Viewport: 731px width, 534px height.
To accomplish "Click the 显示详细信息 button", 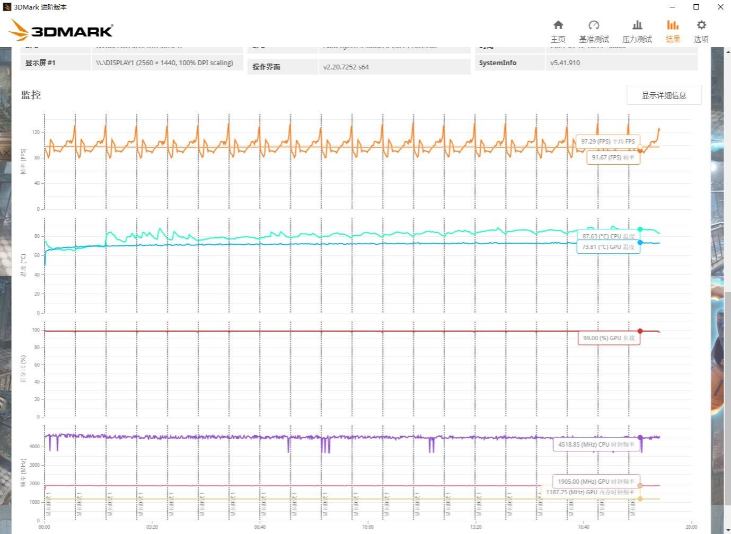I will point(664,95).
